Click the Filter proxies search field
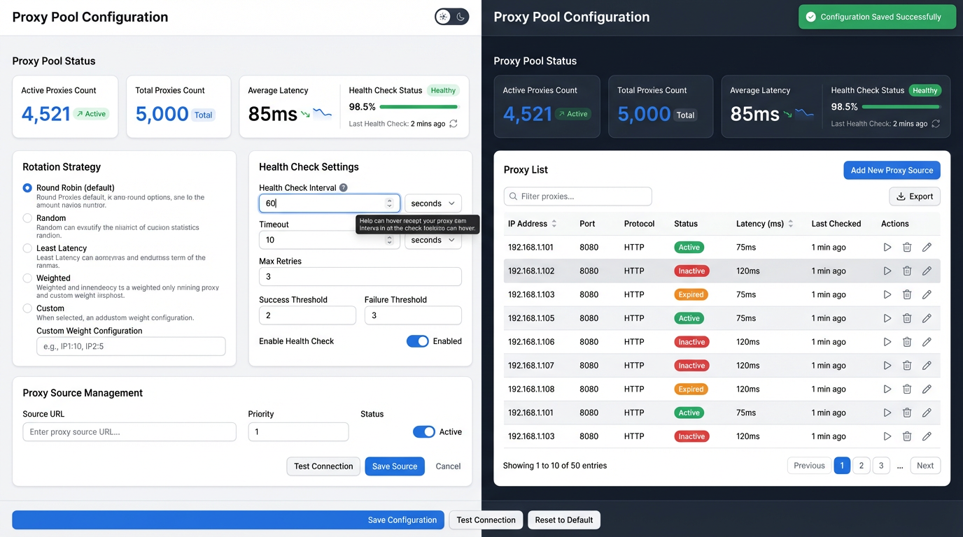963x537 pixels. click(x=577, y=196)
